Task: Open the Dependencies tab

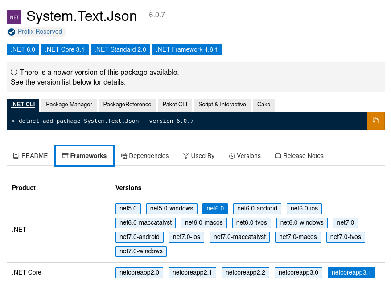Action: coord(144,156)
